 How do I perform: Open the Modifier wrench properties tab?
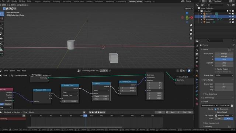(x=197, y=79)
